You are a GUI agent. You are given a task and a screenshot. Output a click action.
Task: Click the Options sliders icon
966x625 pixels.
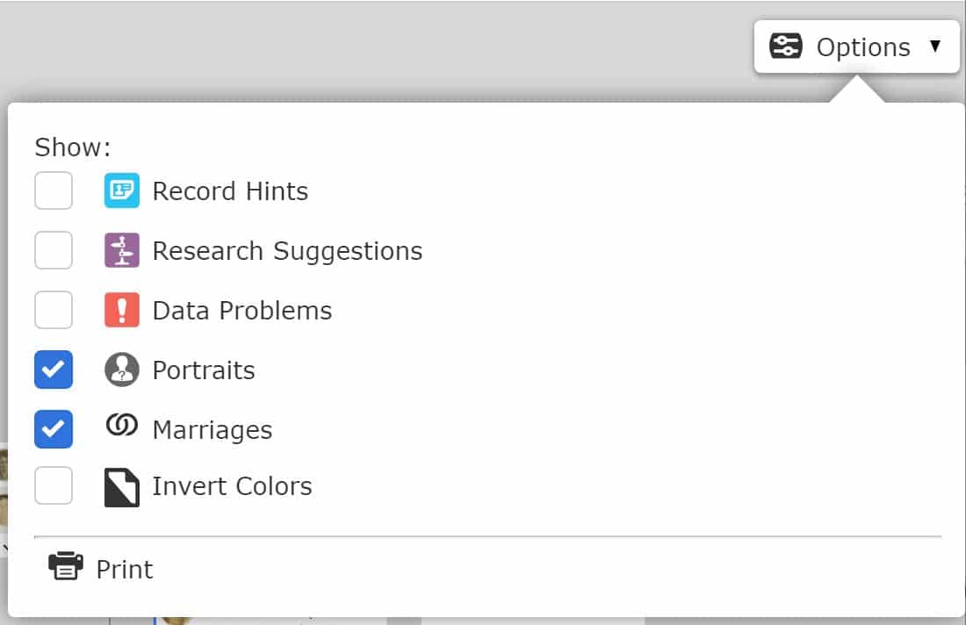[786, 47]
